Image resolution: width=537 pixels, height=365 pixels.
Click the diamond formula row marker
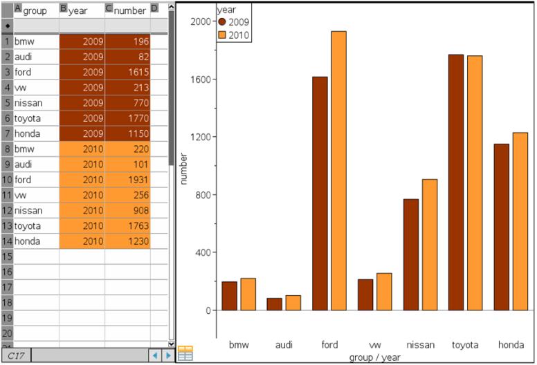(x=8, y=26)
